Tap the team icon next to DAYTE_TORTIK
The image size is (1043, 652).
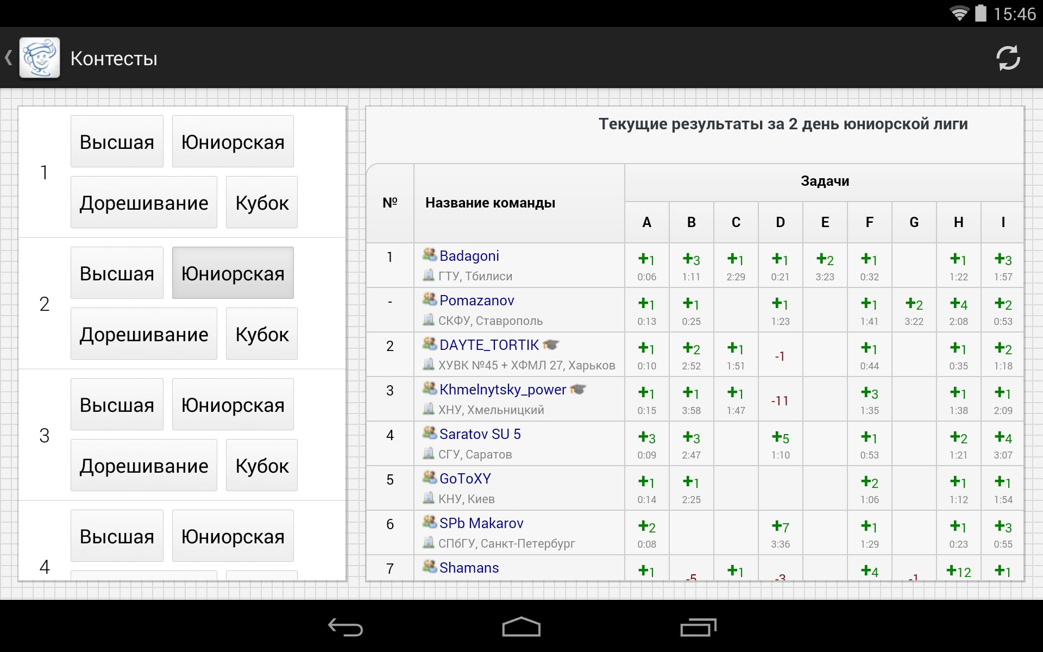tap(430, 344)
